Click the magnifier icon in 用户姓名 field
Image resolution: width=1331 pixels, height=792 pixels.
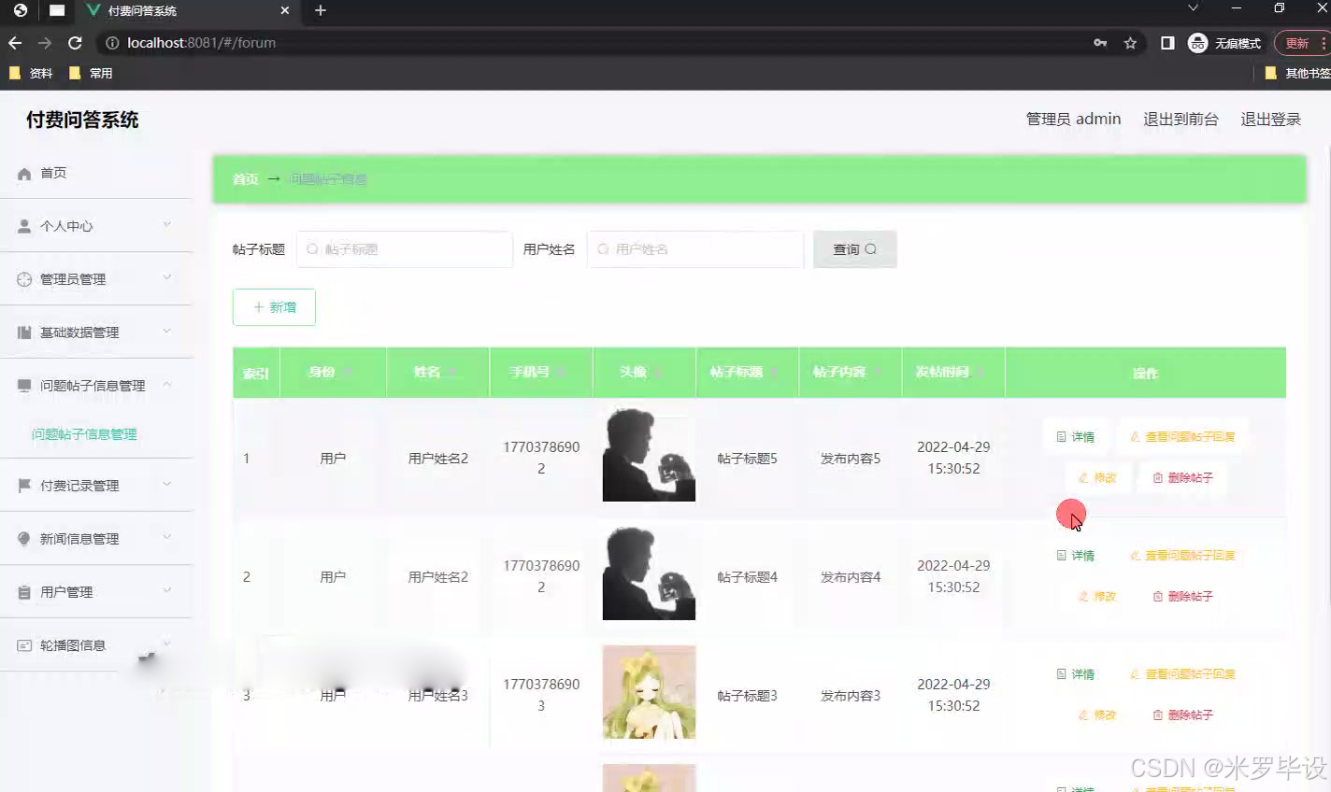click(602, 249)
